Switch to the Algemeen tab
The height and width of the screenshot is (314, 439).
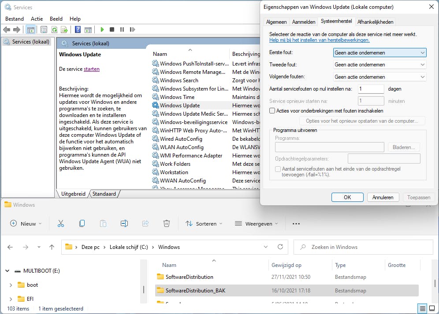click(276, 22)
